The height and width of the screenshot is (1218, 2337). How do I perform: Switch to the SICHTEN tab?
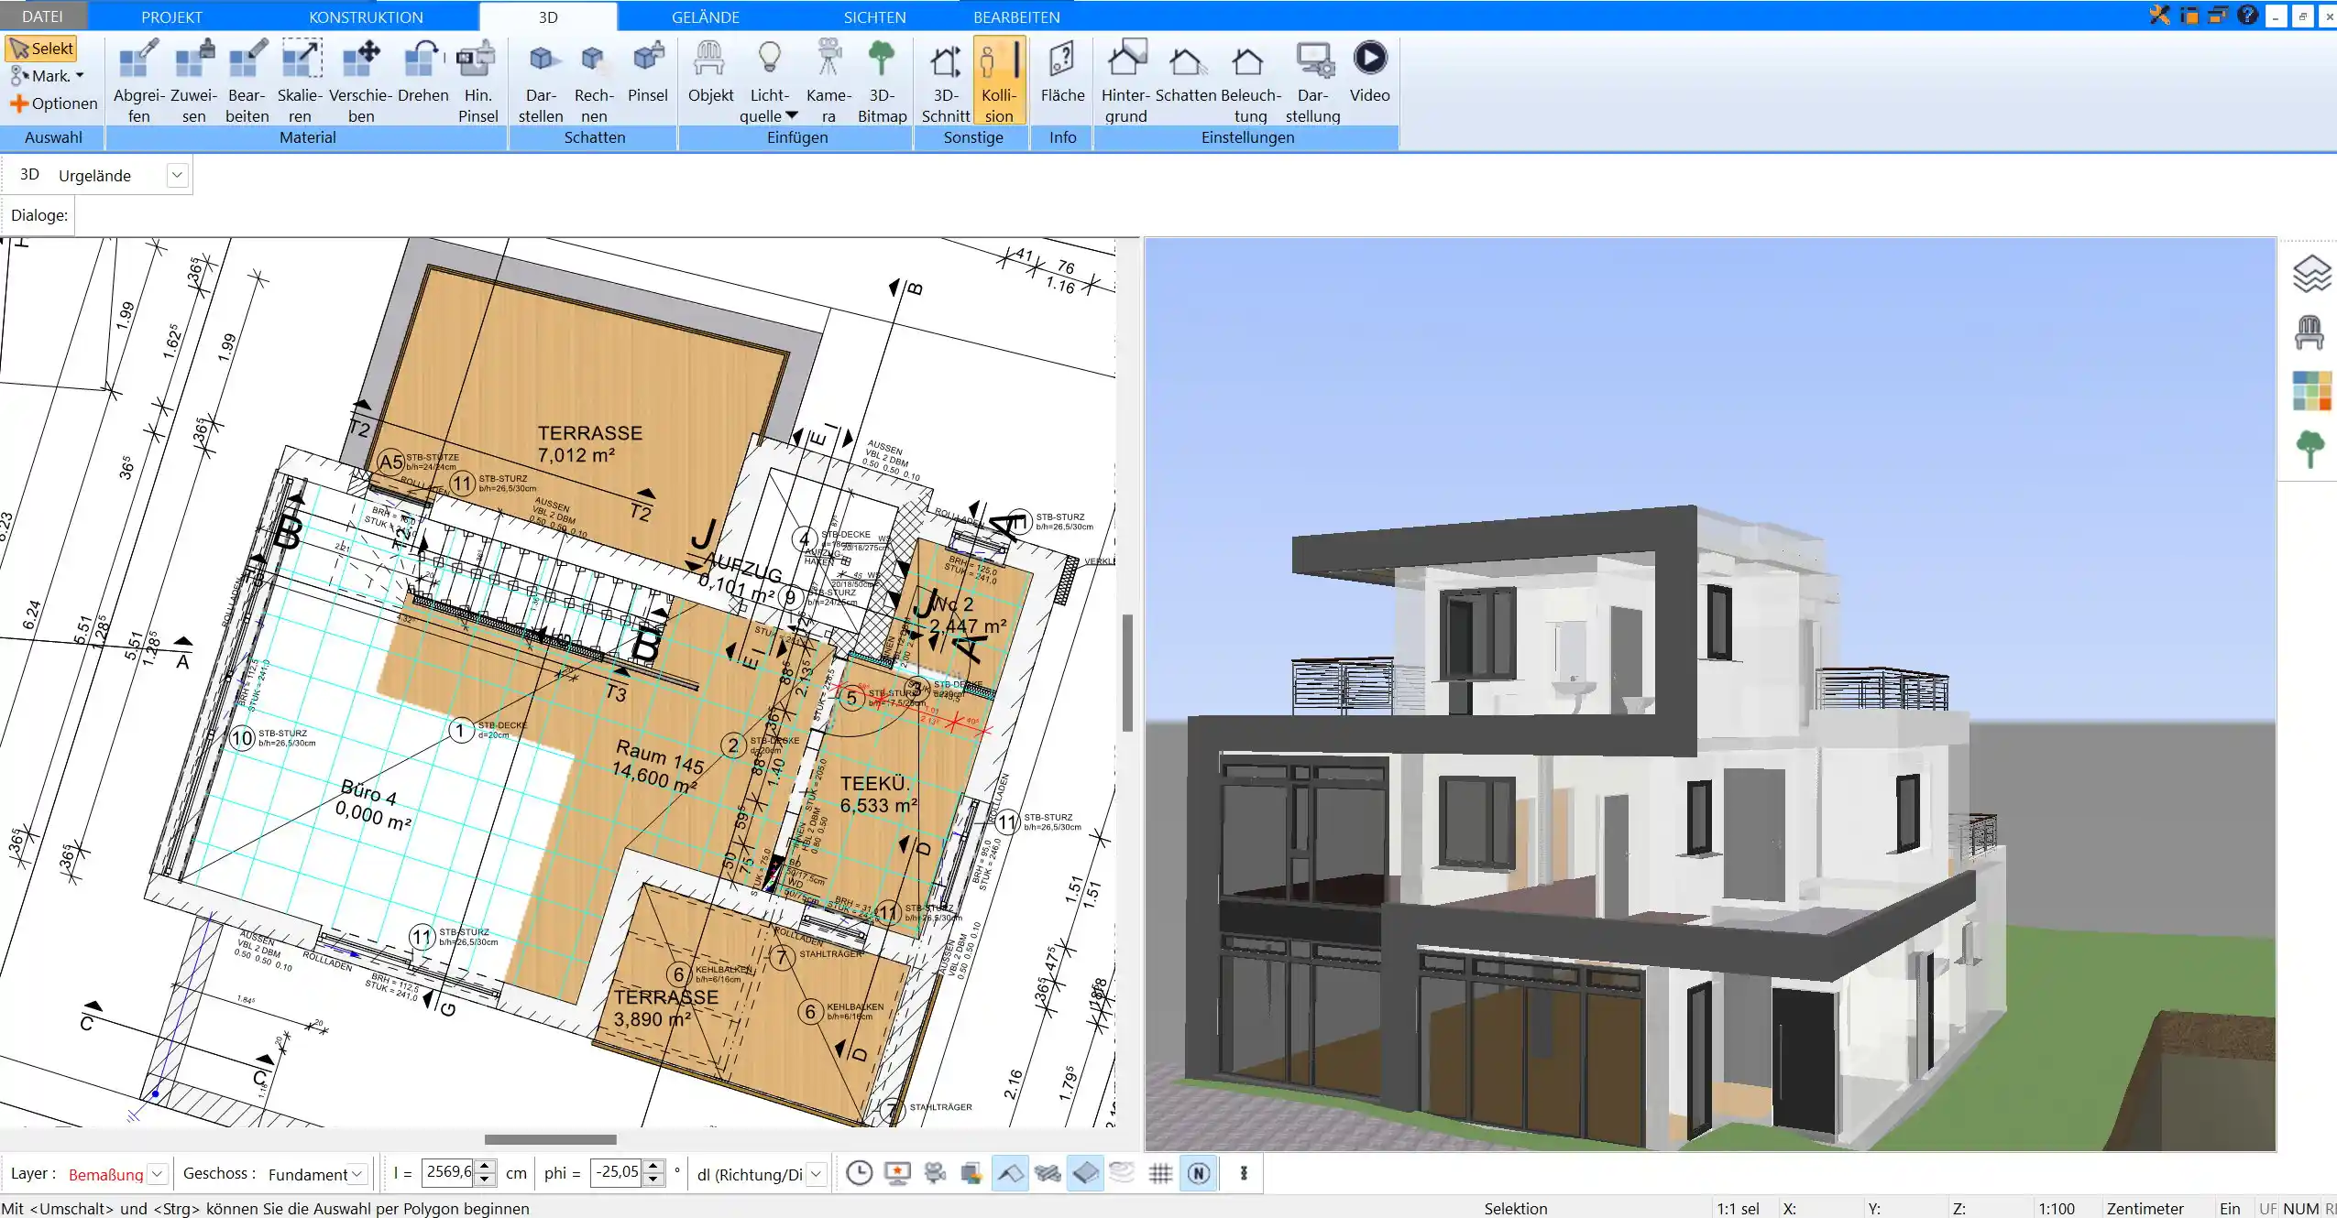(874, 16)
